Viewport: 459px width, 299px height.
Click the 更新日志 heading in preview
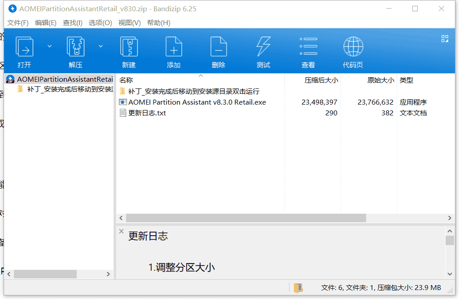coord(148,236)
